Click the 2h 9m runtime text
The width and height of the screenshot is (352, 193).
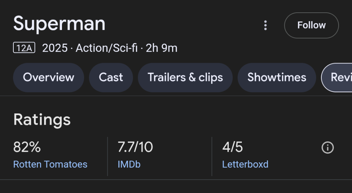pyautogui.click(x=162, y=48)
